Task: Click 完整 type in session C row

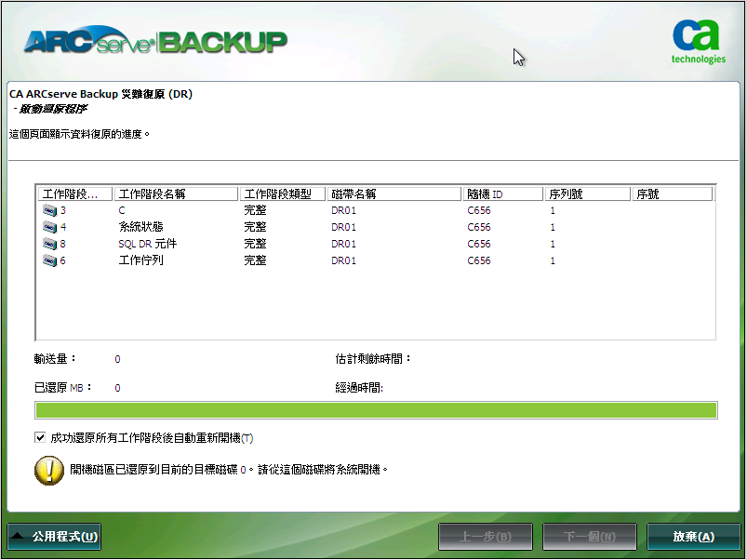Action: click(x=255, y=210)
